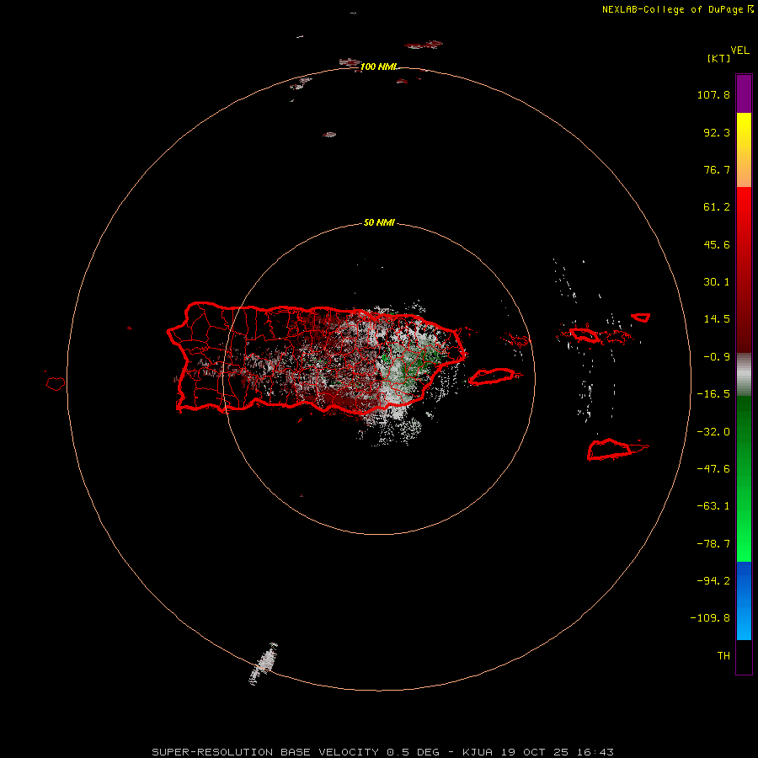Viewport: 758px width, 758px height.
Task: Click the 100 NMI range ring label
Action: coord(378,67)
